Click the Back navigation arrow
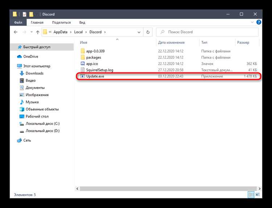 (x=16, y=32)
